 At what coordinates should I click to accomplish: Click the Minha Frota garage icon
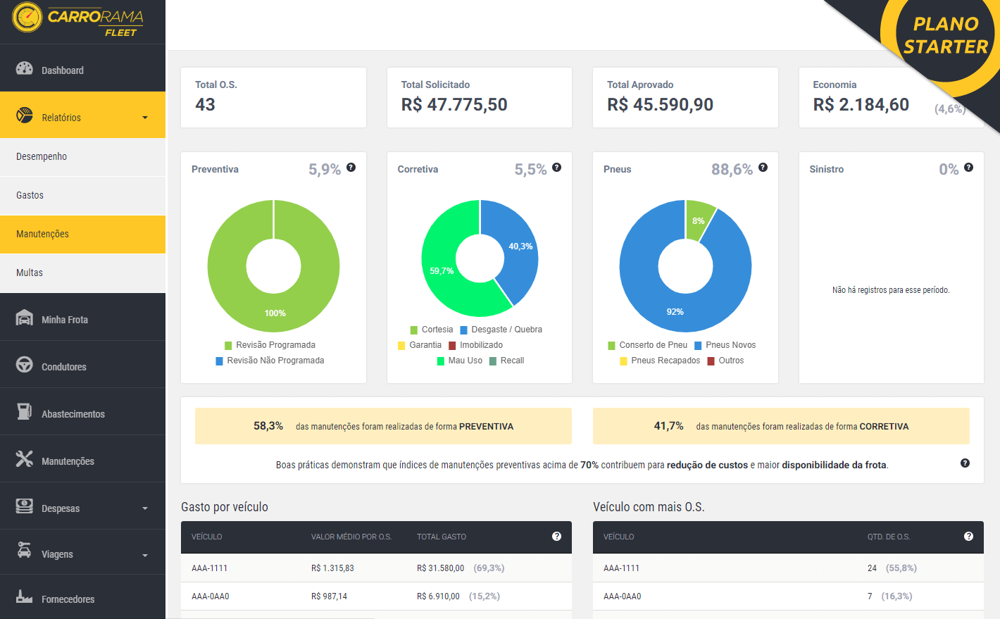(x=25, y=318)
